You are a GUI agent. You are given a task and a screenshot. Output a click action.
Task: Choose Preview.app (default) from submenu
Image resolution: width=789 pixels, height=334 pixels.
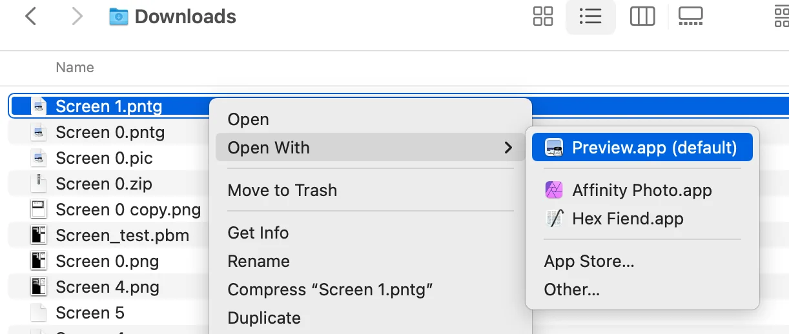point(642,148)
